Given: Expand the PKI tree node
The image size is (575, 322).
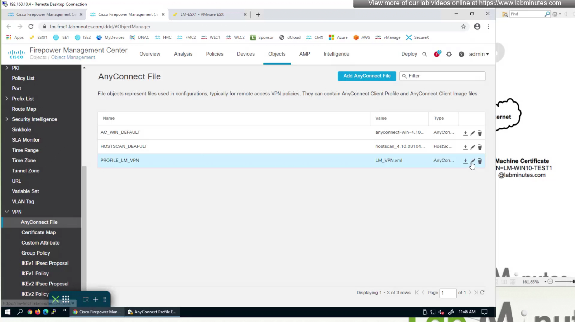Looking at the screenshot, I should click(7, 68).
